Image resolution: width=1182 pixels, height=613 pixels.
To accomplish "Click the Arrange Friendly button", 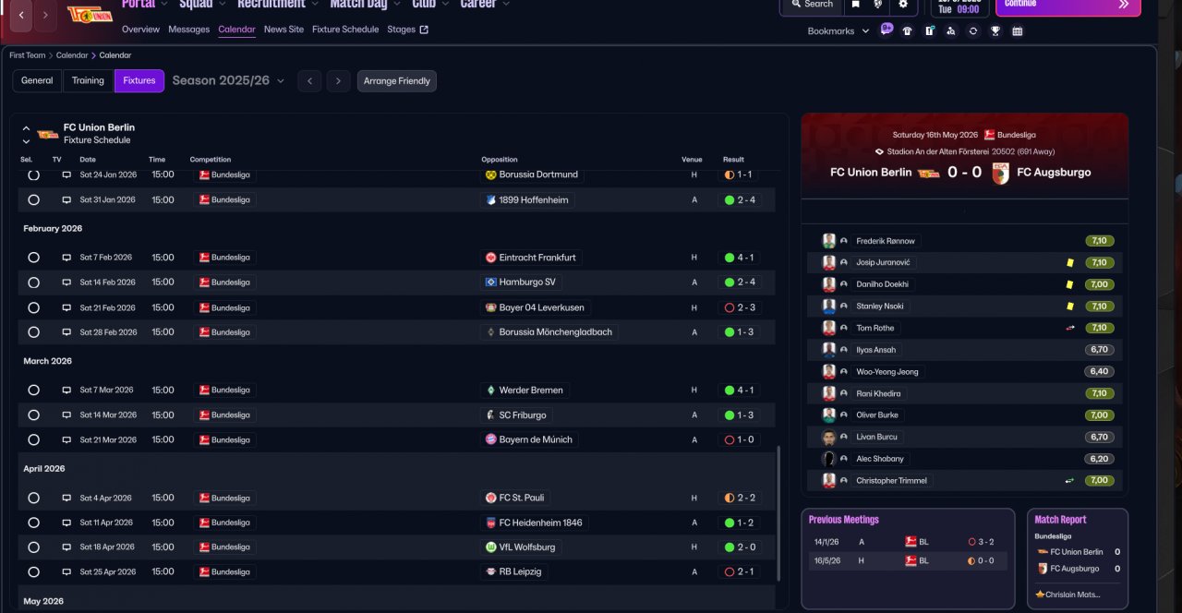I will (x=397, y=81).
